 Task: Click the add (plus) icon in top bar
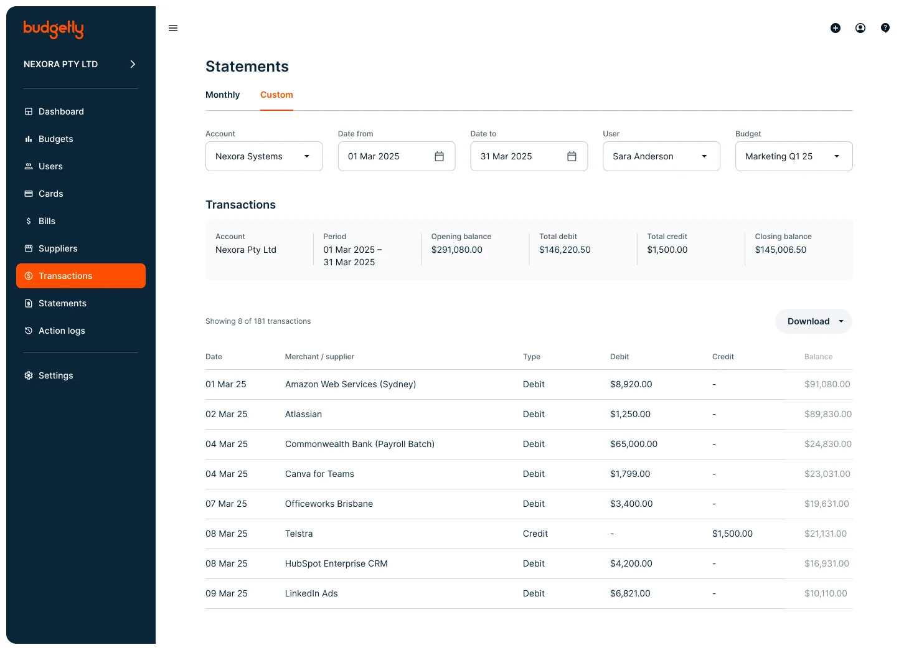[836, 28]
